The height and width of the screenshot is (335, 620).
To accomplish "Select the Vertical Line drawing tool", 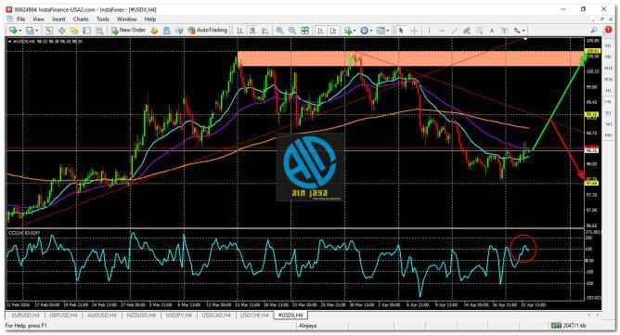I will tap(429, 31).
